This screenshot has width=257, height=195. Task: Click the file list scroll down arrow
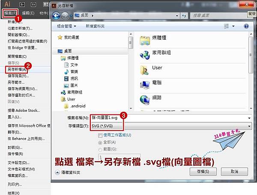coord(251,108)
